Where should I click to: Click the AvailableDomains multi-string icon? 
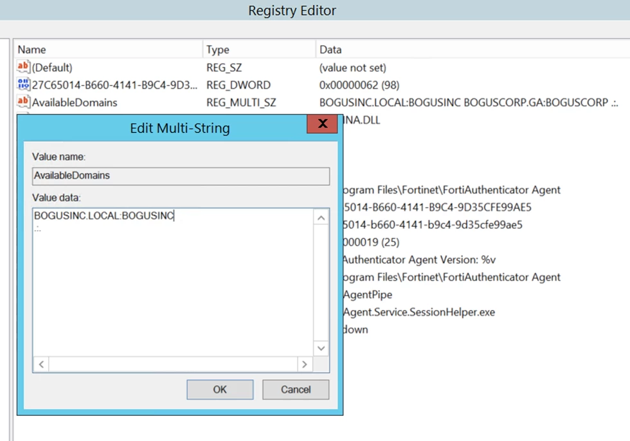coord(23,102)
